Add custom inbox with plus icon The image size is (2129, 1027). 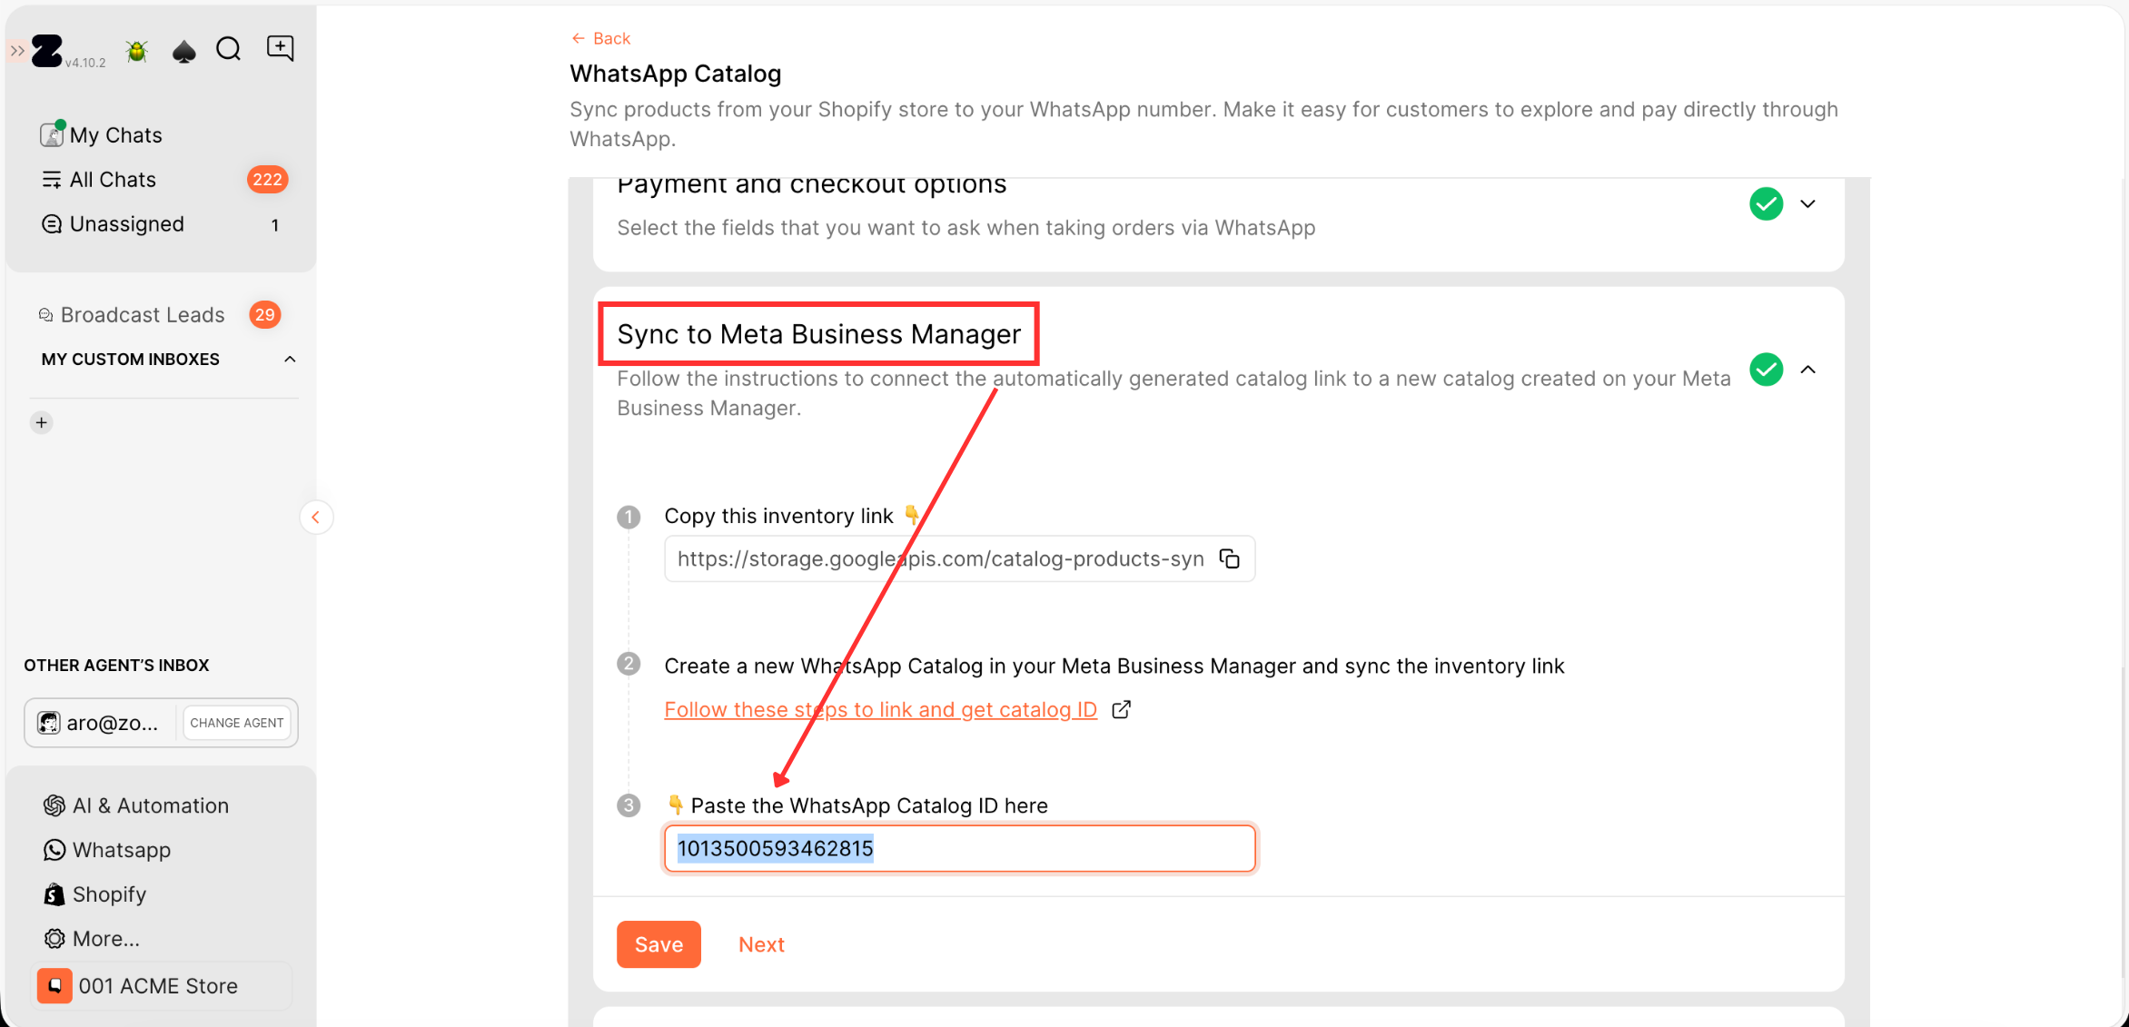pyautogui.click(x=42, y=422)
